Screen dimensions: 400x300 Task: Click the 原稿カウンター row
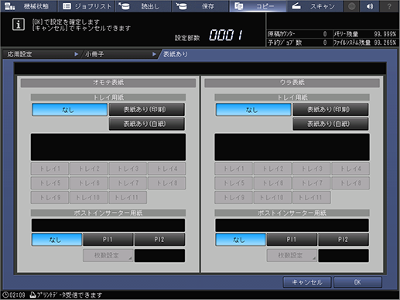pyautogui.click(x=299, y=34)
